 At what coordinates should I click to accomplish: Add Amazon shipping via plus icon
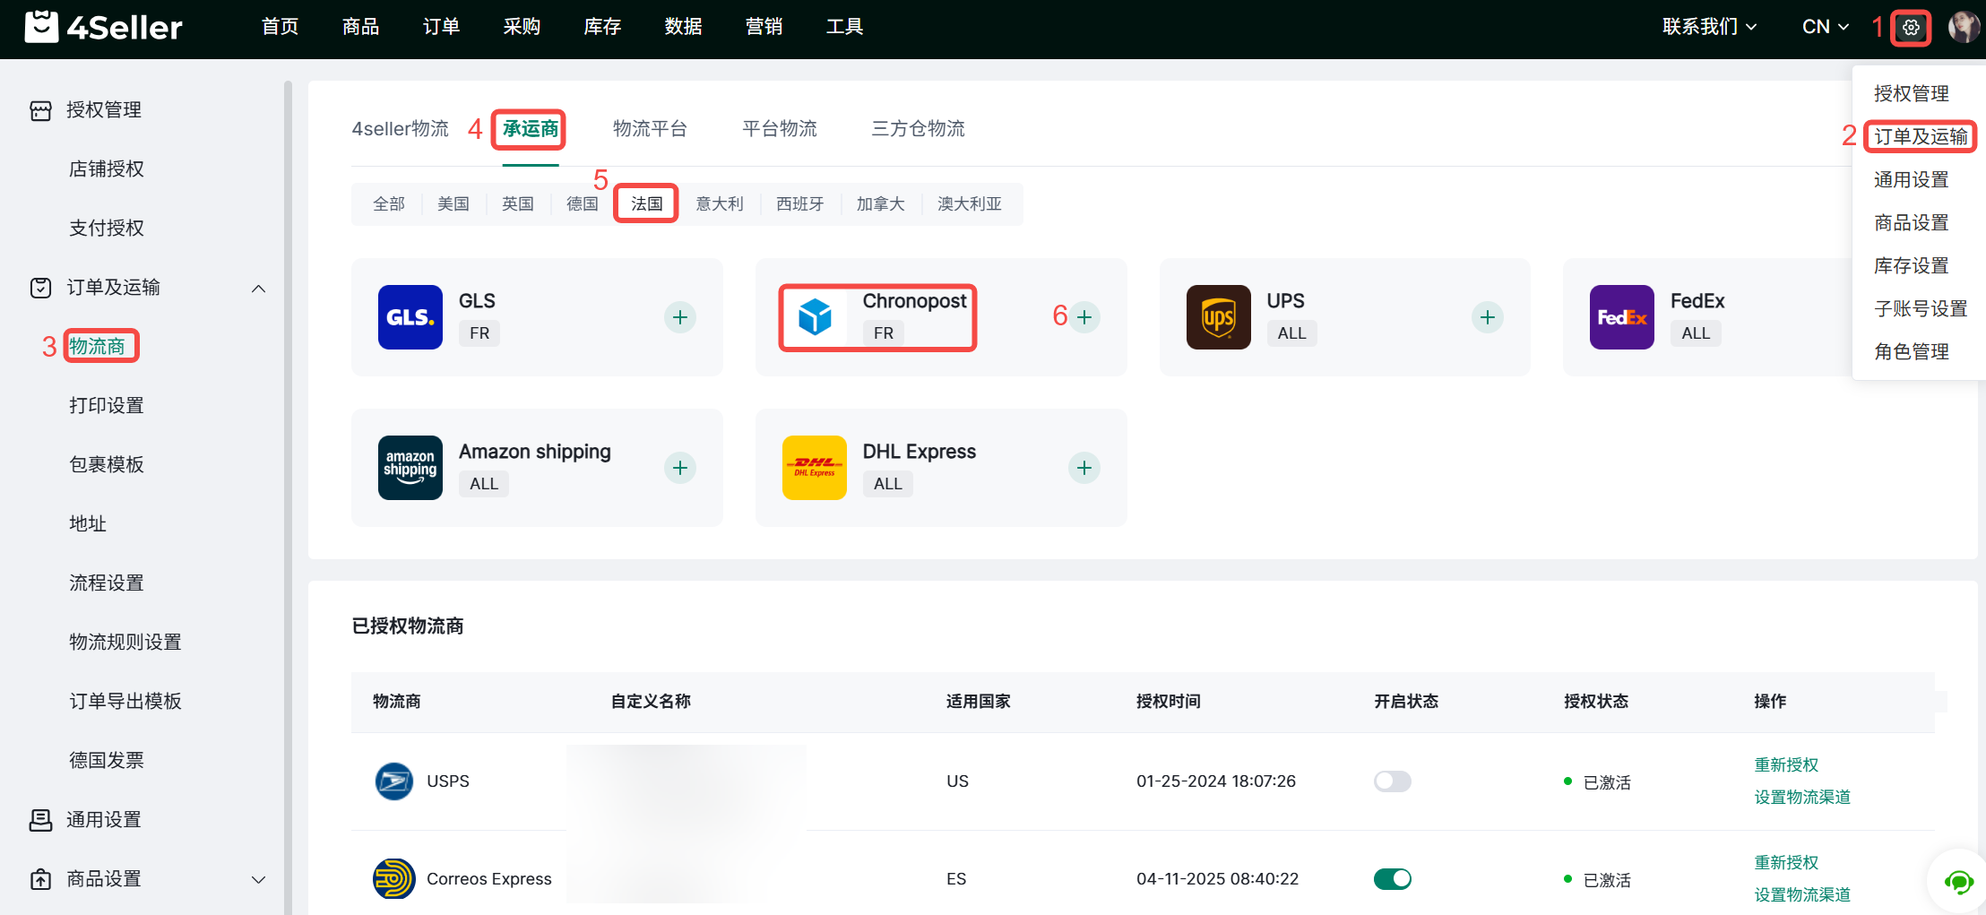tap(680, 468)
